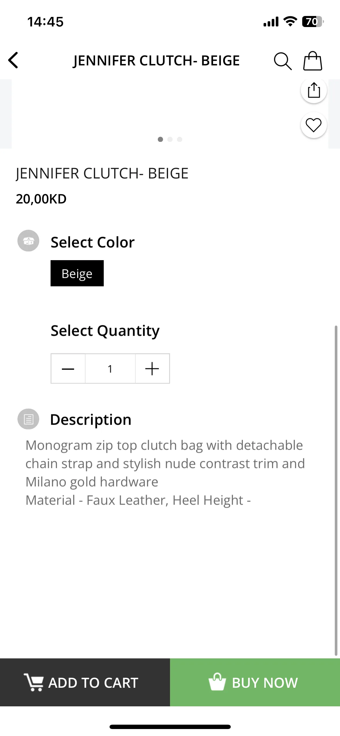Go to second image carousel dot

click(x=170, y=139)
